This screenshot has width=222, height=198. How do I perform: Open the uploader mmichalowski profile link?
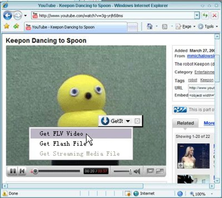click(x=201, y=56)
